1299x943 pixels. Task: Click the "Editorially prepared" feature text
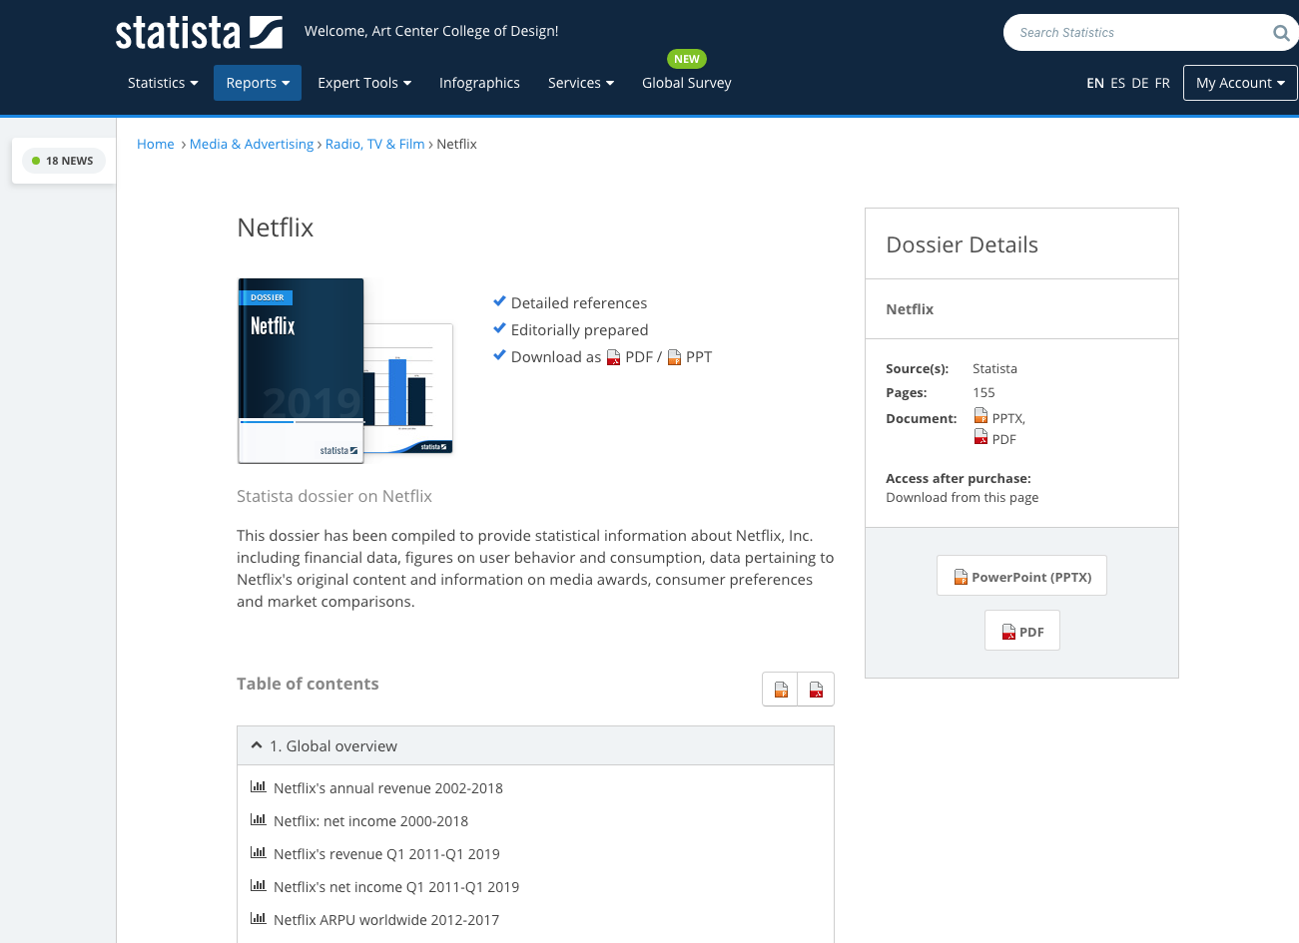click(579, 329)
